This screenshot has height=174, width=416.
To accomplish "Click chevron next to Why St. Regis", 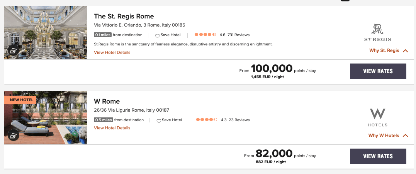I will [x=405, y=51].
